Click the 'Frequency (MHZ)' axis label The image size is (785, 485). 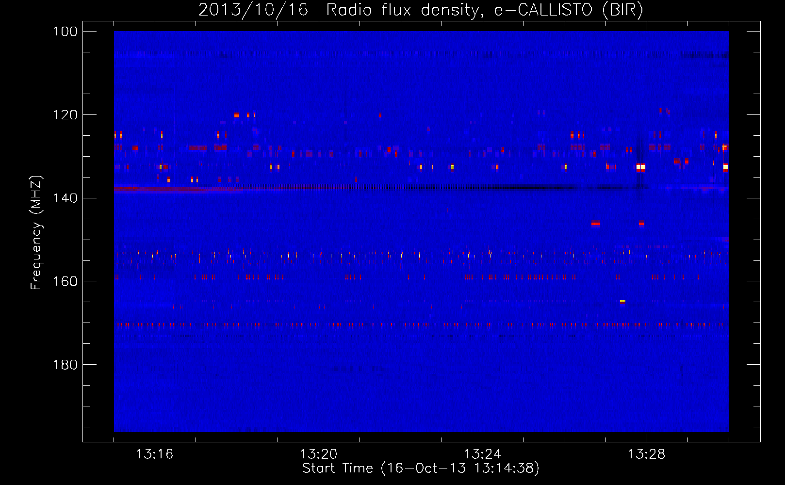click(36, 232)
